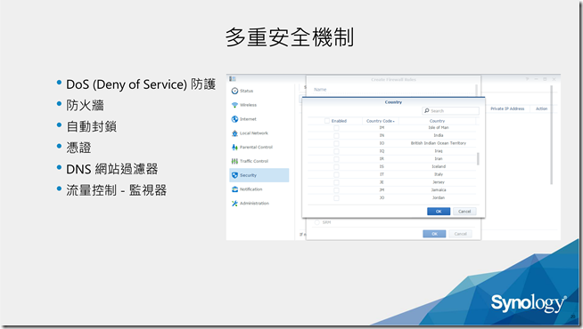Enable checkbox for Italy row
583x329 pixels.
[x=336, y=174]
